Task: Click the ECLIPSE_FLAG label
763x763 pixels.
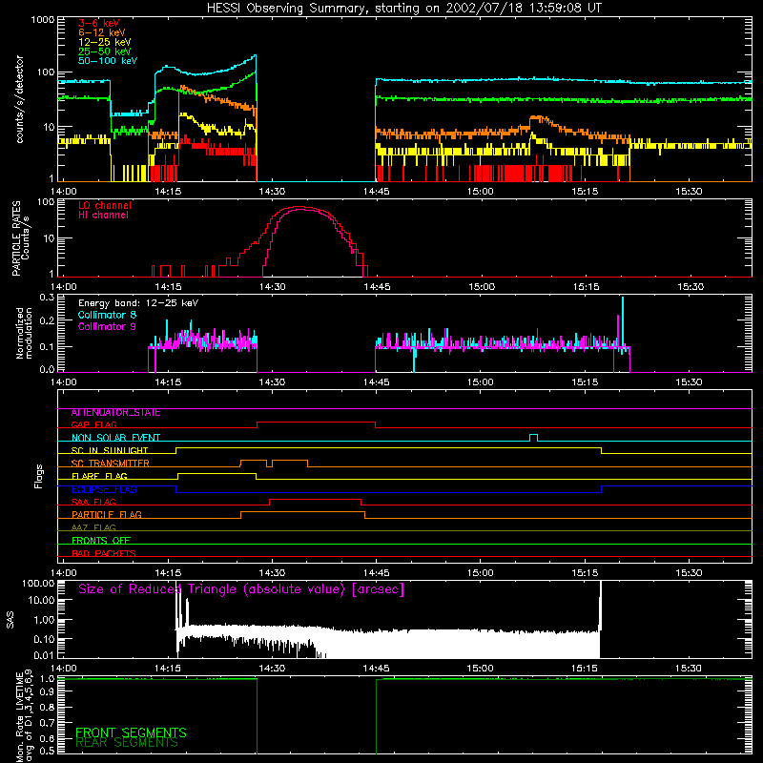Action: point(104,489)
